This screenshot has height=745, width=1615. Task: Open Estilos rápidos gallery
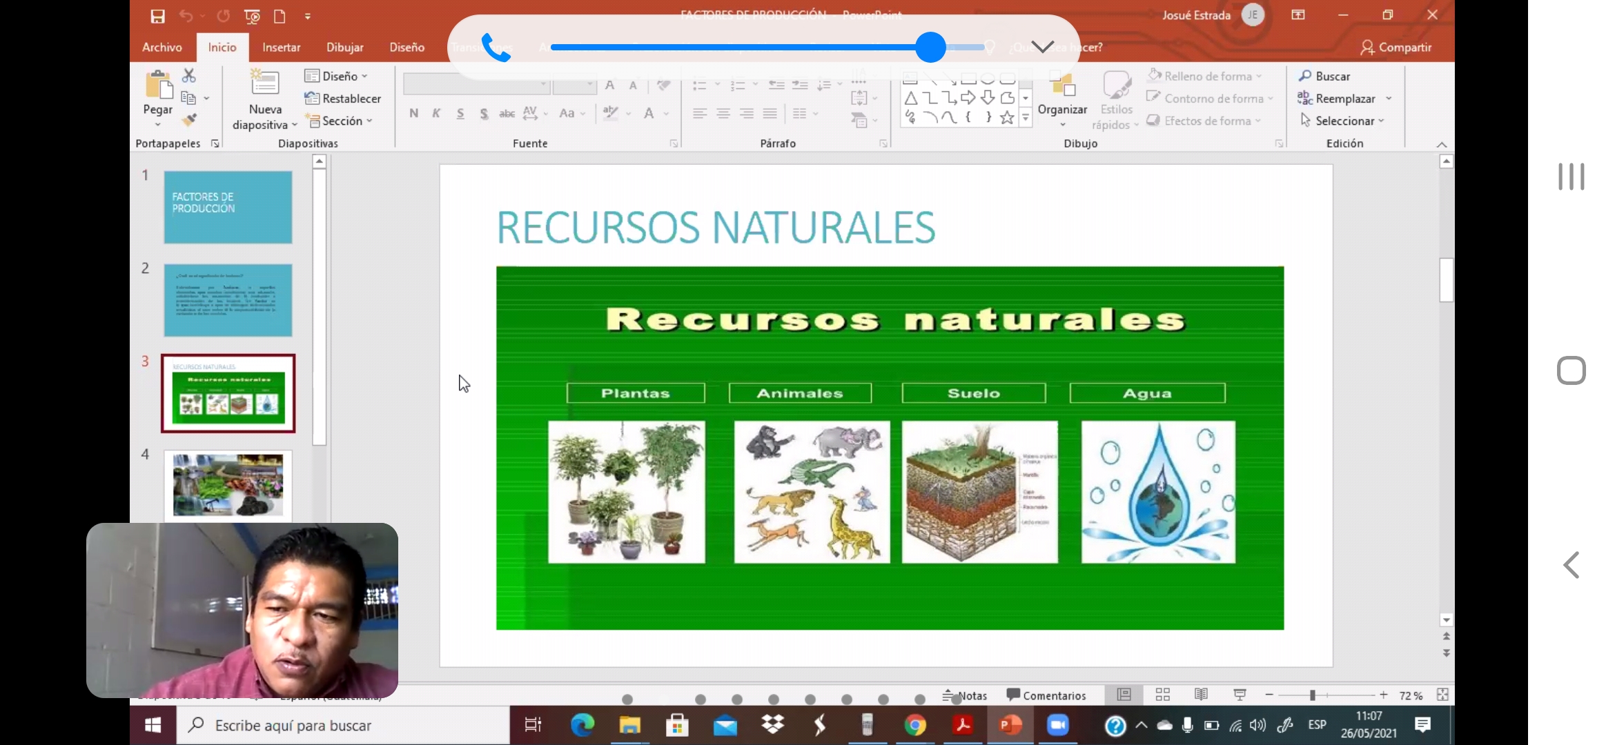click(x=1116, y=100)
